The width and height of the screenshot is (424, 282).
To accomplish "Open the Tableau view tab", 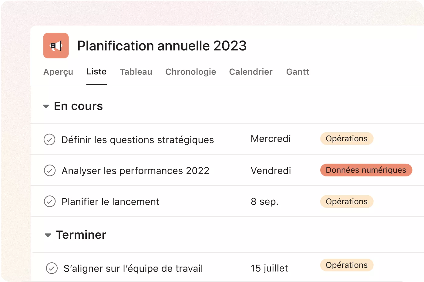I will click(x=136, y=72).
